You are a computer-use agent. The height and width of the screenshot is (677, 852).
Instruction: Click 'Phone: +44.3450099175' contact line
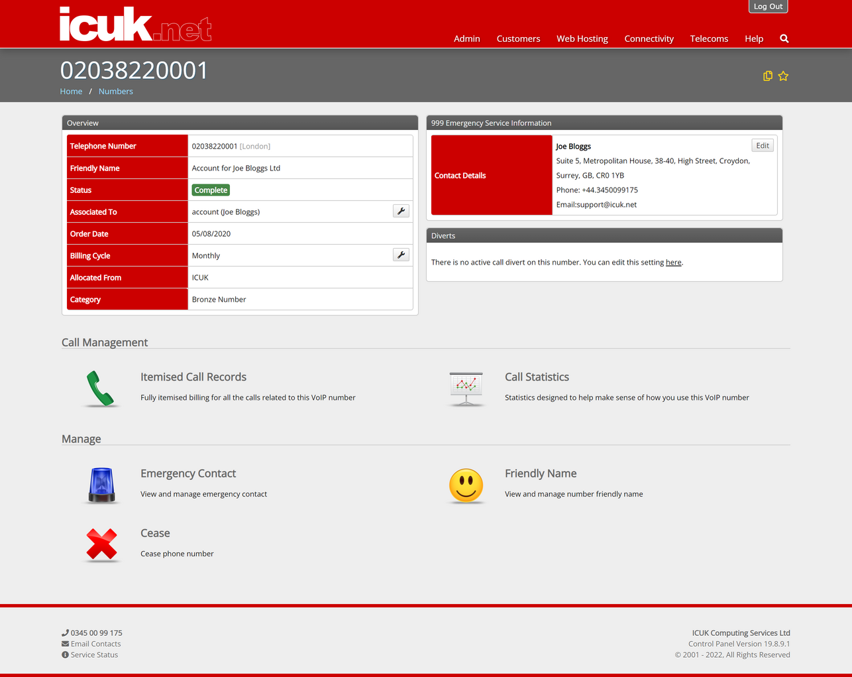pos(597,190)
